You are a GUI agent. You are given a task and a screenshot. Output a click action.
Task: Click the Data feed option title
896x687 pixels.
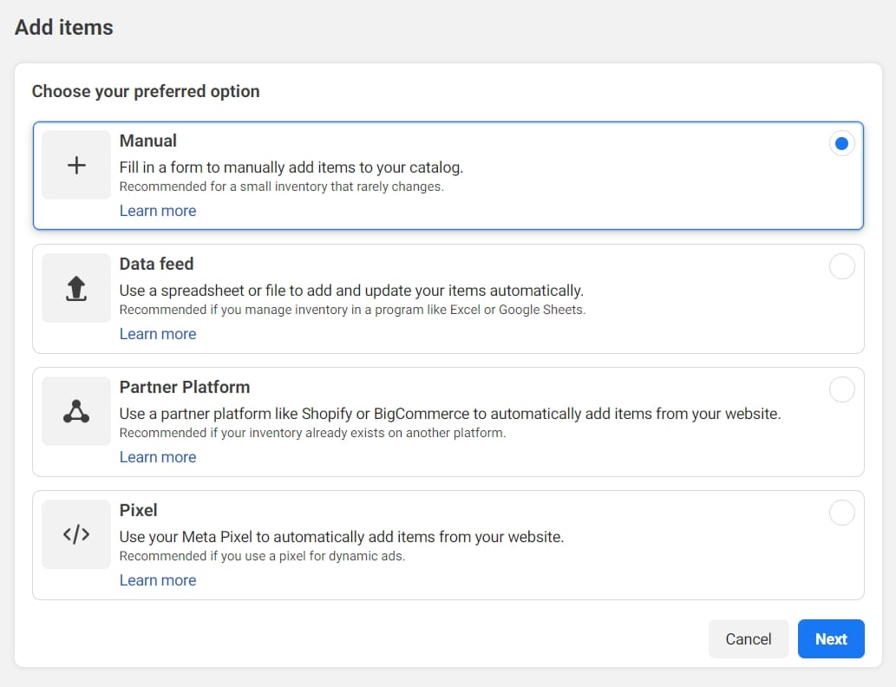157,264
